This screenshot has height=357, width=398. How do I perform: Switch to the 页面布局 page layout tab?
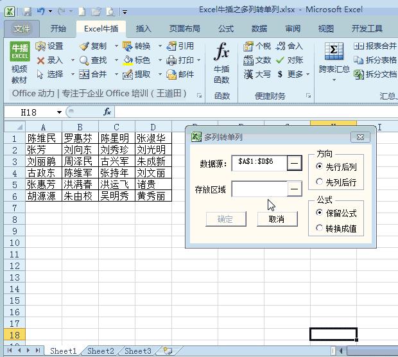(185, 29)
